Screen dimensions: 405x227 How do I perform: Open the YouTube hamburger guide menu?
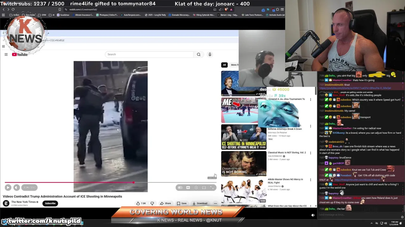(x=6, y=55)
